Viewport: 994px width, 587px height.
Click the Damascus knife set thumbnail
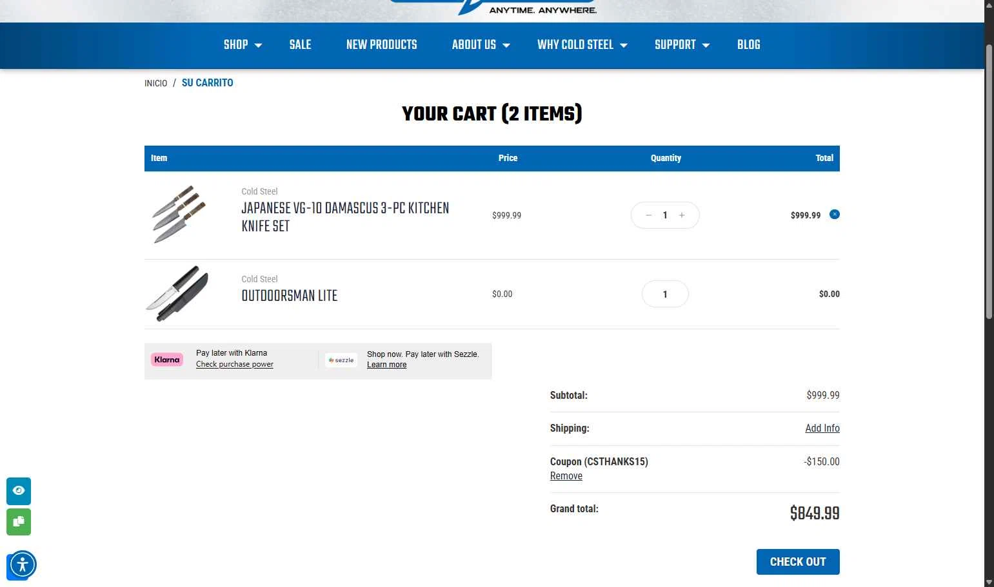pyautogui.click(x=179, y=215)
